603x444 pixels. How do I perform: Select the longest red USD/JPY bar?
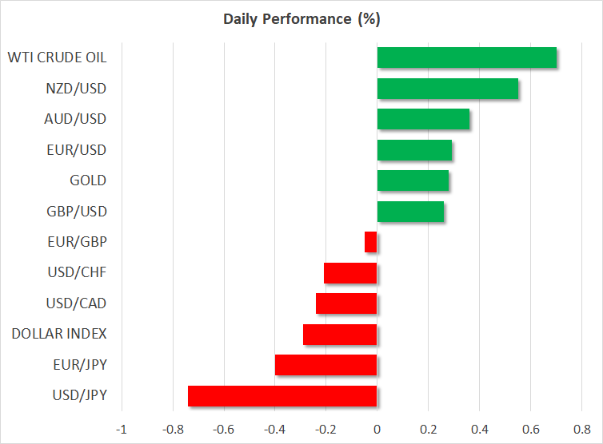click(x=282, y=396)
